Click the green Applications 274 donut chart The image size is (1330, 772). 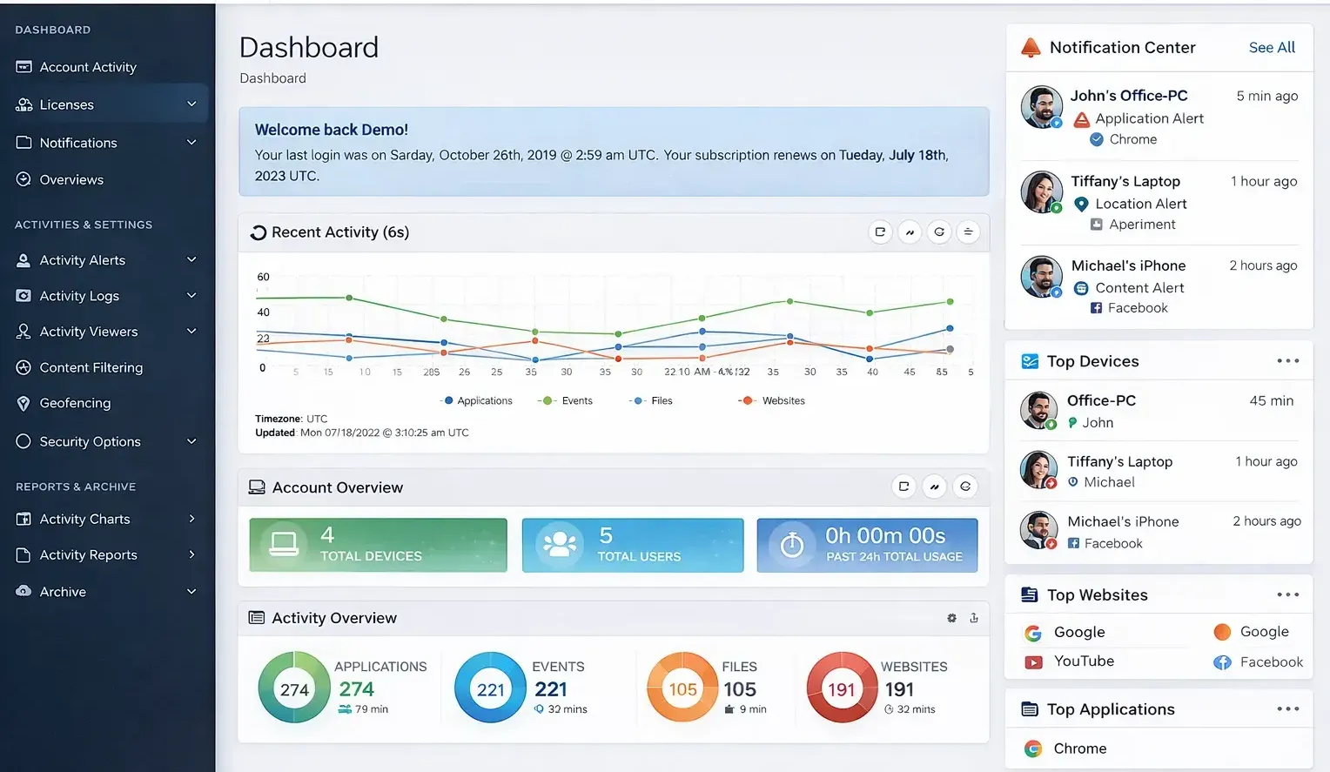[294, 688]
